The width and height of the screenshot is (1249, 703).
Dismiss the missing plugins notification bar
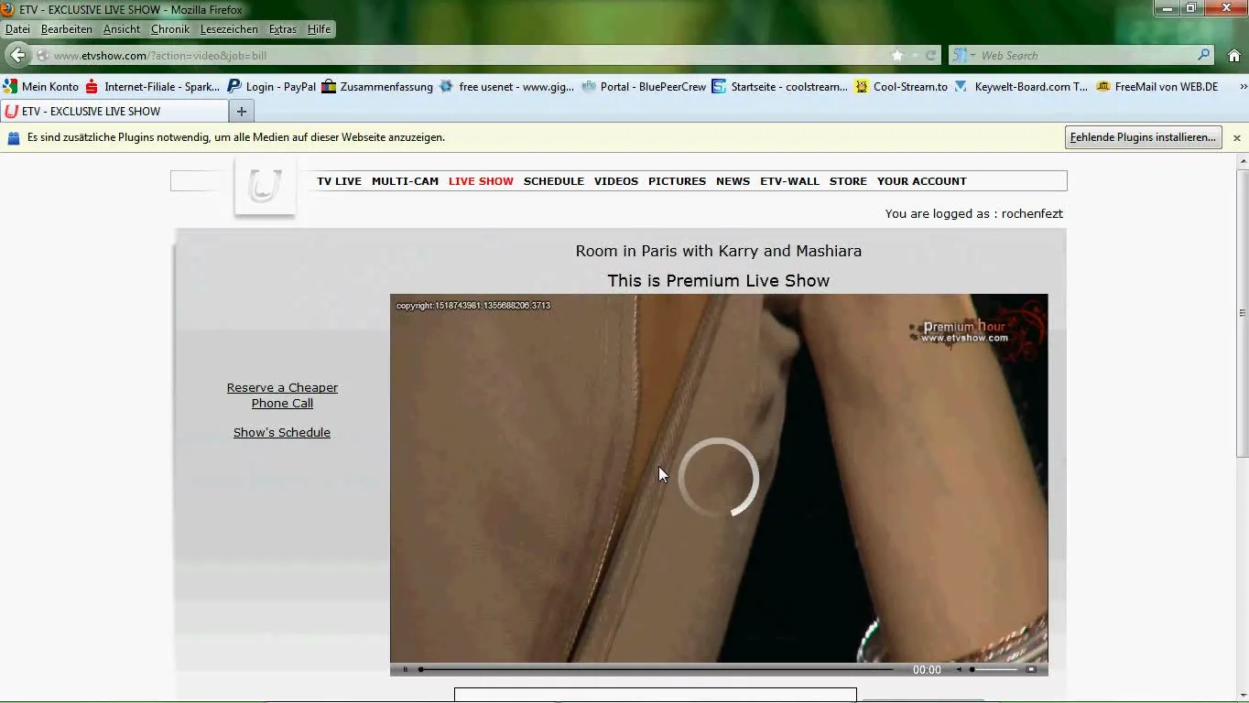tap(1236, 137)
